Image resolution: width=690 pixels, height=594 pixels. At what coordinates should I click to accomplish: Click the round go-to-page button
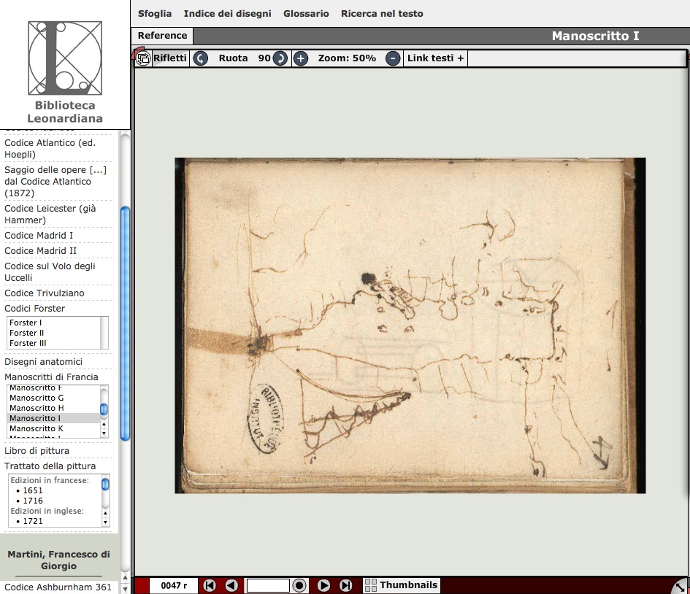tap(299, 585)
